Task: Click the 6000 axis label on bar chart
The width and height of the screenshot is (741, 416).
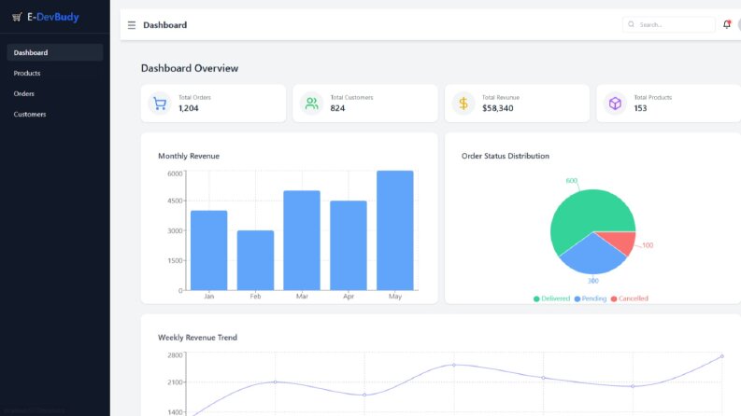Action: point(175,173)
